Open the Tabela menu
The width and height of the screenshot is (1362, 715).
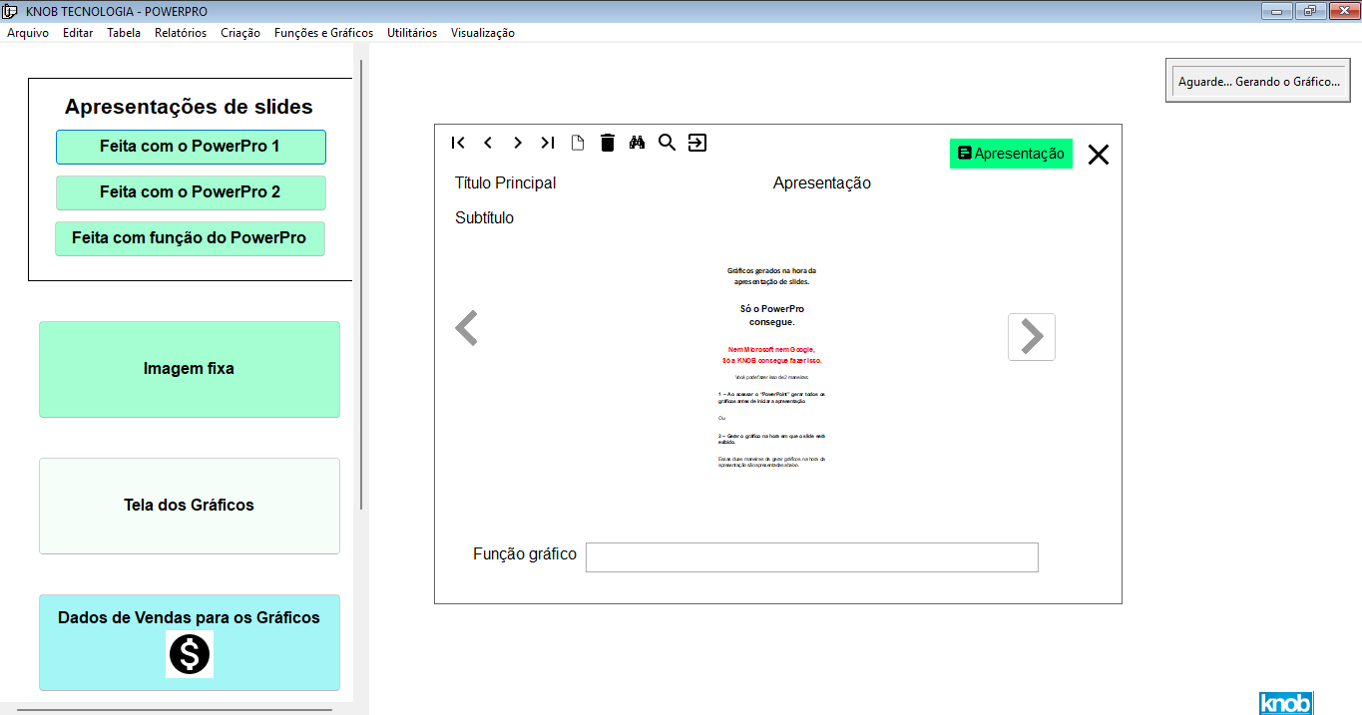[x=124, y=33]
